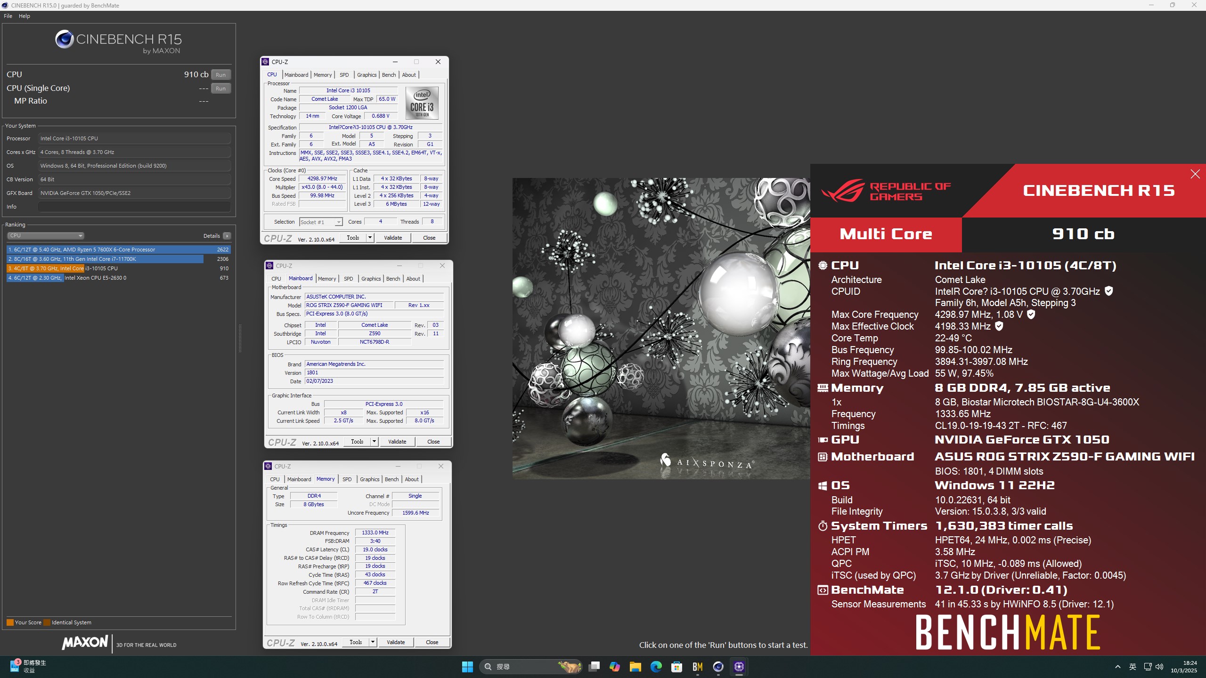Click the Your Score orange legend swatch
Screen dimensions: 1206x678
tap(10, 622)
